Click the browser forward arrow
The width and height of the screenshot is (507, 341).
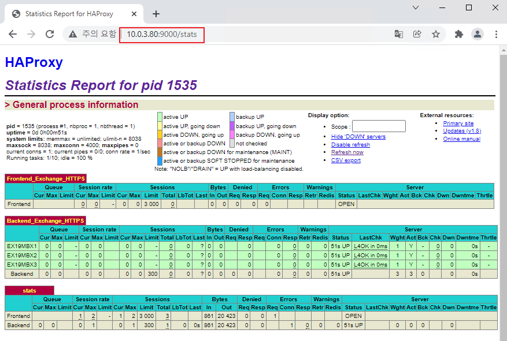(x=31, y=34)
